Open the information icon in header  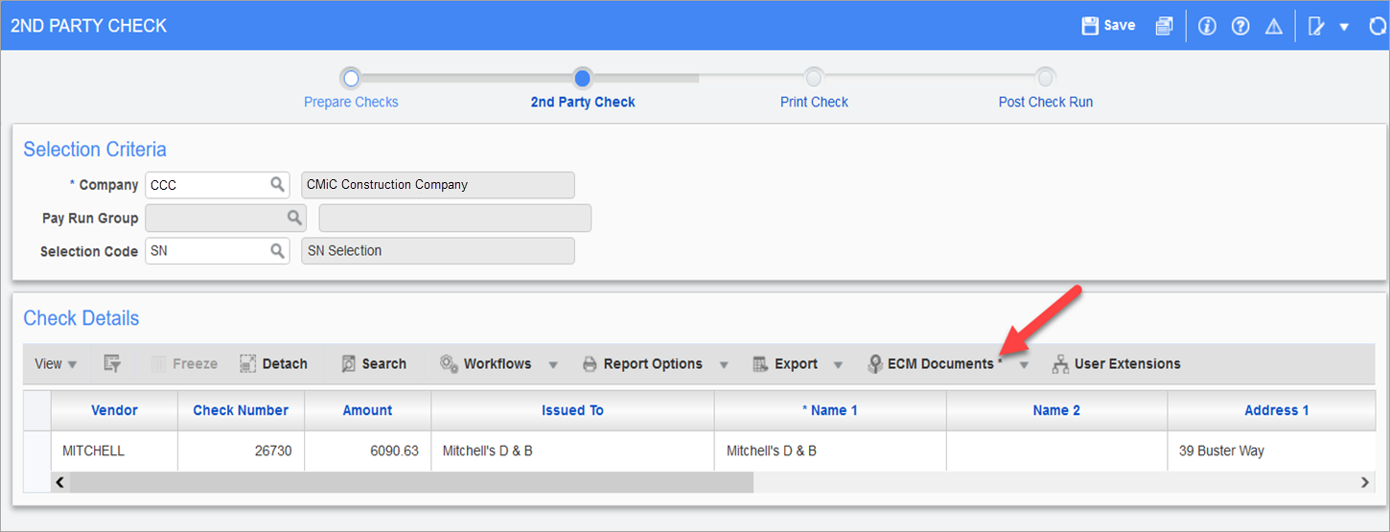[x=1207, y=26]
